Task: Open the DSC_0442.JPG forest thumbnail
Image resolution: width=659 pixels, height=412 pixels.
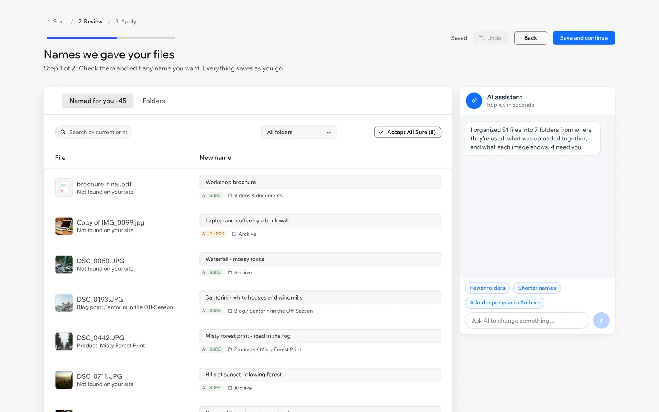Action: pos(64,342)
